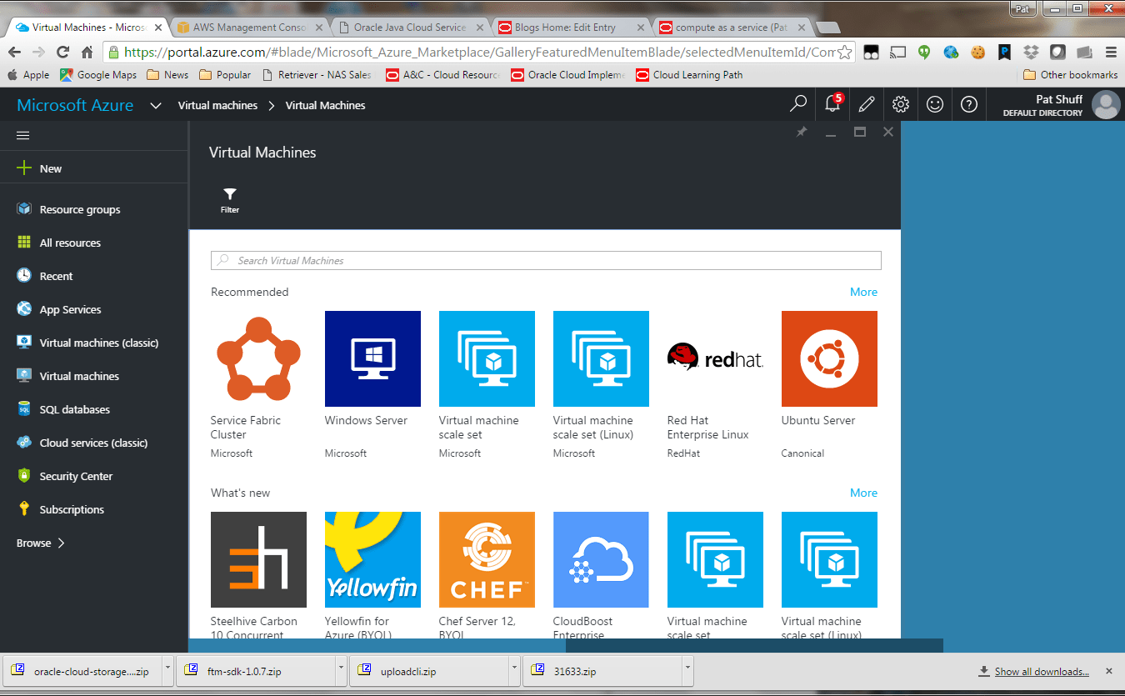
Task: Open the Azure portal search icon
Action: 798,104
